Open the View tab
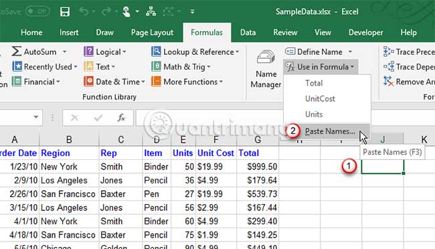The width and height of the screenshot is (435, 249). 323,33
